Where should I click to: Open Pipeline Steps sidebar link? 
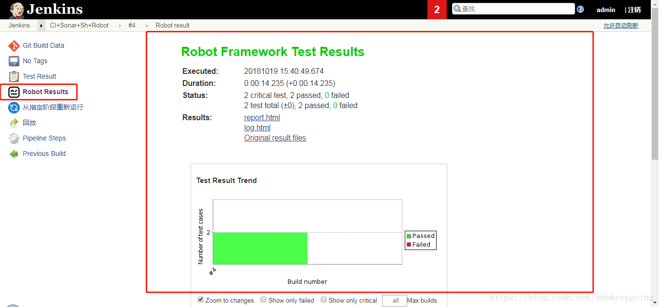tap(44, 138)
